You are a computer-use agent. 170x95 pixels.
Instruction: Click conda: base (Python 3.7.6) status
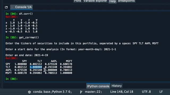52,92
